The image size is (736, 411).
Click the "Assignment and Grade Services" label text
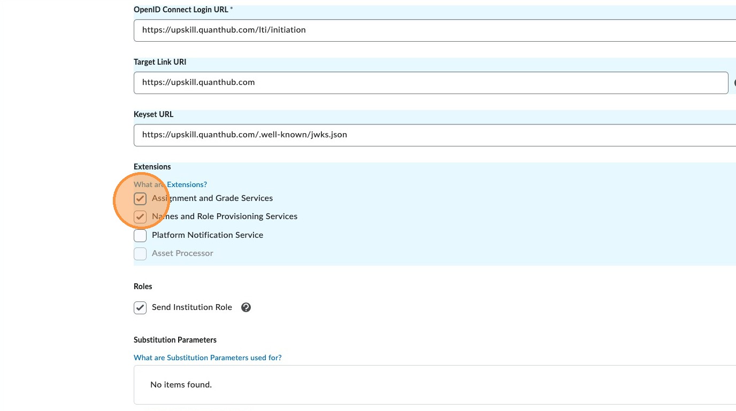click(x=212, y=198)
